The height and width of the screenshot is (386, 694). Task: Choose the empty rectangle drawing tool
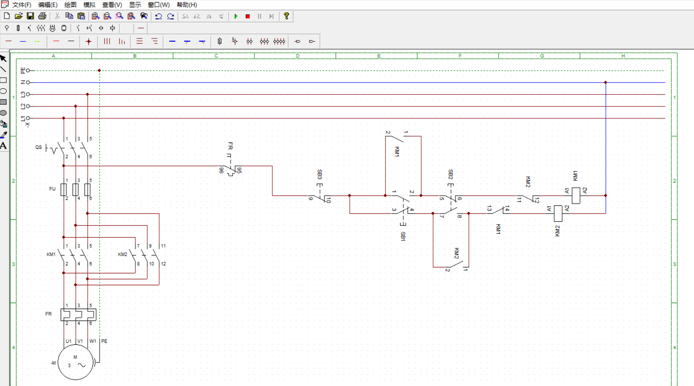point(4,80)
